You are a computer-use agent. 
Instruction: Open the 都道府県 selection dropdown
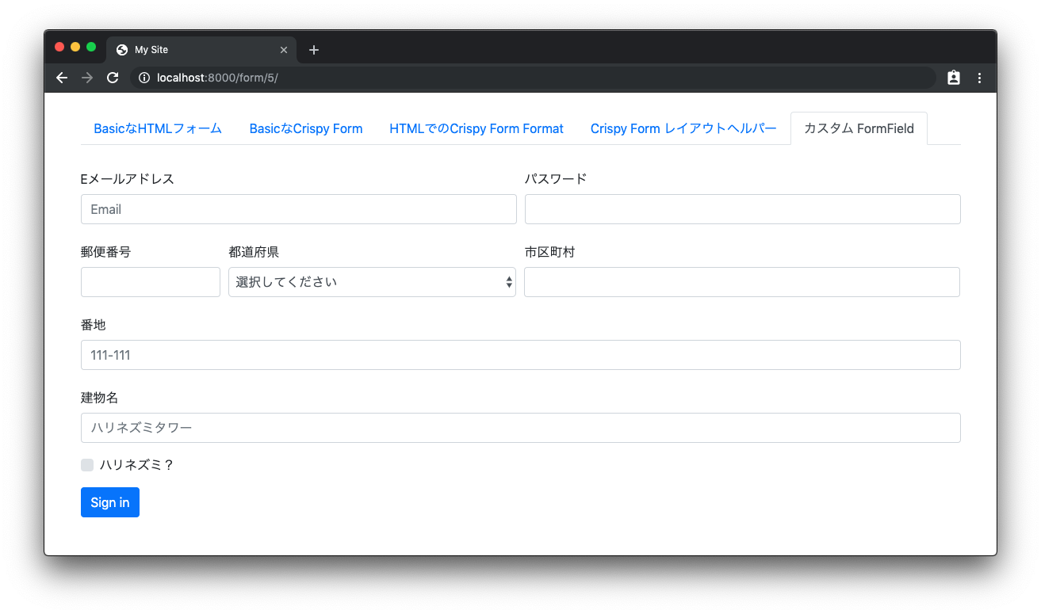372,281
